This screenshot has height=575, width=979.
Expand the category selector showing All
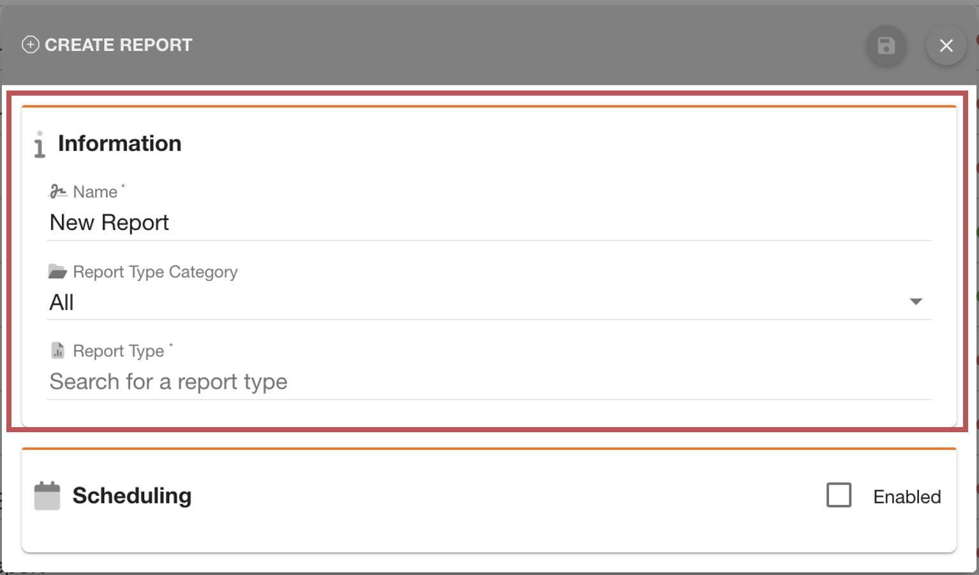(916, 302)
